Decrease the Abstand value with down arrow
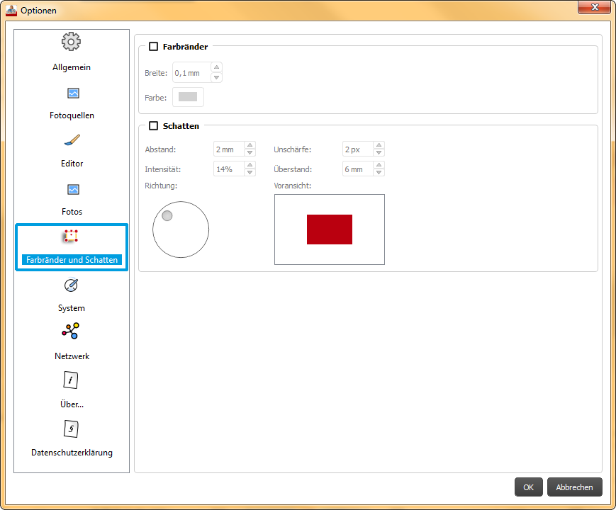The width and height of the screenshot is (616, 510). 250,153
